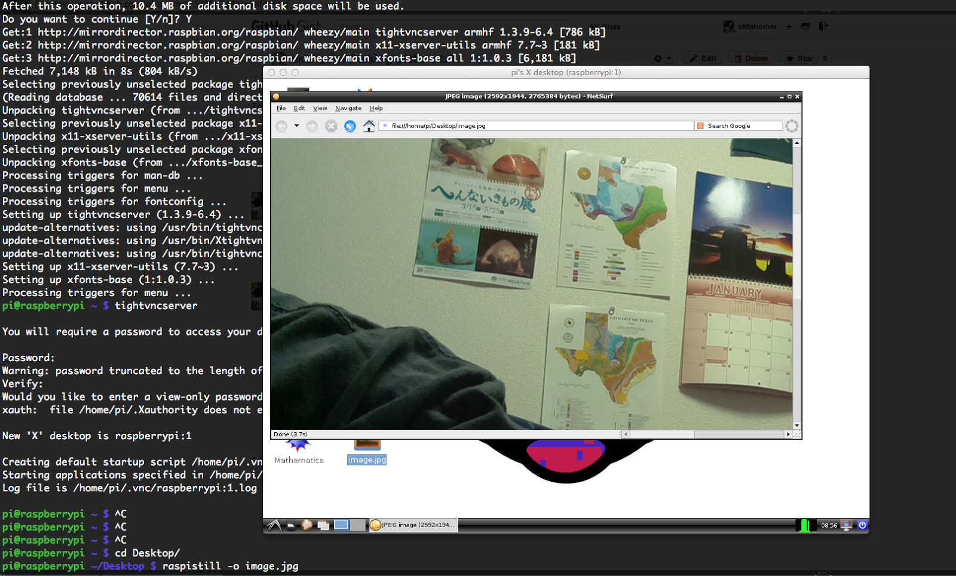956x576 pixels.
Task: Open the file manager icon on the taskbar
Action: tap(323, 525)
